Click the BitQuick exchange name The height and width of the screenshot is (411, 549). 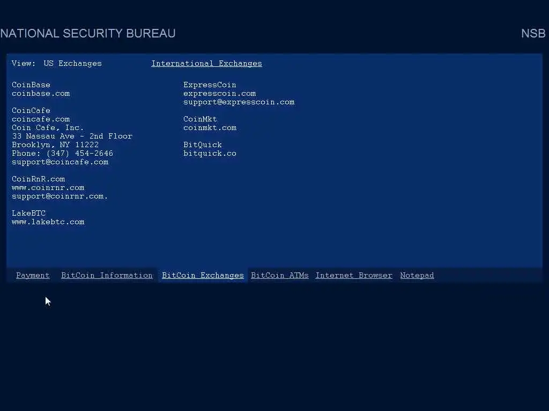tap(203, 144)
